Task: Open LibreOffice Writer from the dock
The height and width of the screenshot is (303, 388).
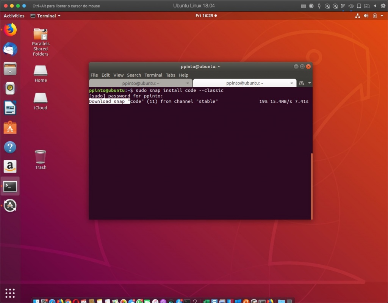Action: (10, 108)
